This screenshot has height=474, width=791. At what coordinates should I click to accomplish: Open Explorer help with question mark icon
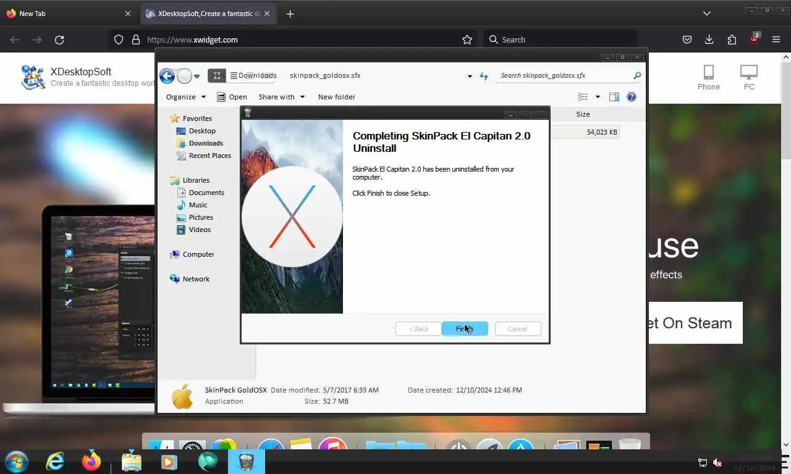pos(632,97)
